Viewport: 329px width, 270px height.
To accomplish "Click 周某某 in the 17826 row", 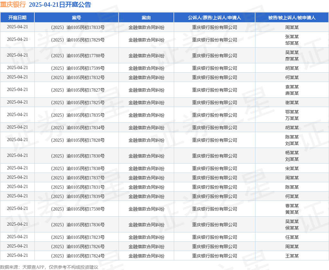I will click(x=292, y=247).
